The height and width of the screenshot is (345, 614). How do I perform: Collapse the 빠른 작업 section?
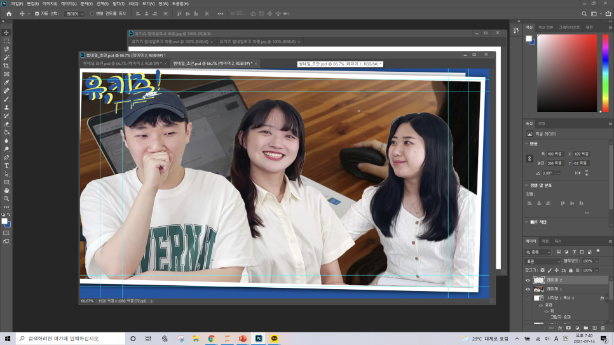point(527,222)
